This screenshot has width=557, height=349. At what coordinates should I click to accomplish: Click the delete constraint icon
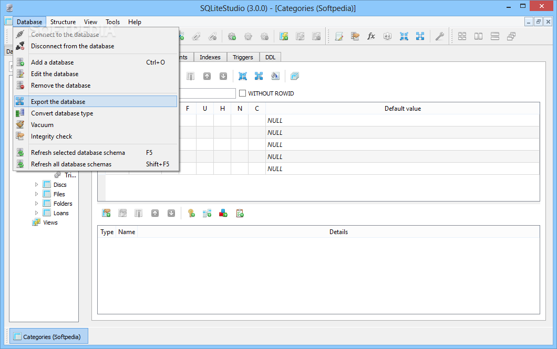pos(139,213)
